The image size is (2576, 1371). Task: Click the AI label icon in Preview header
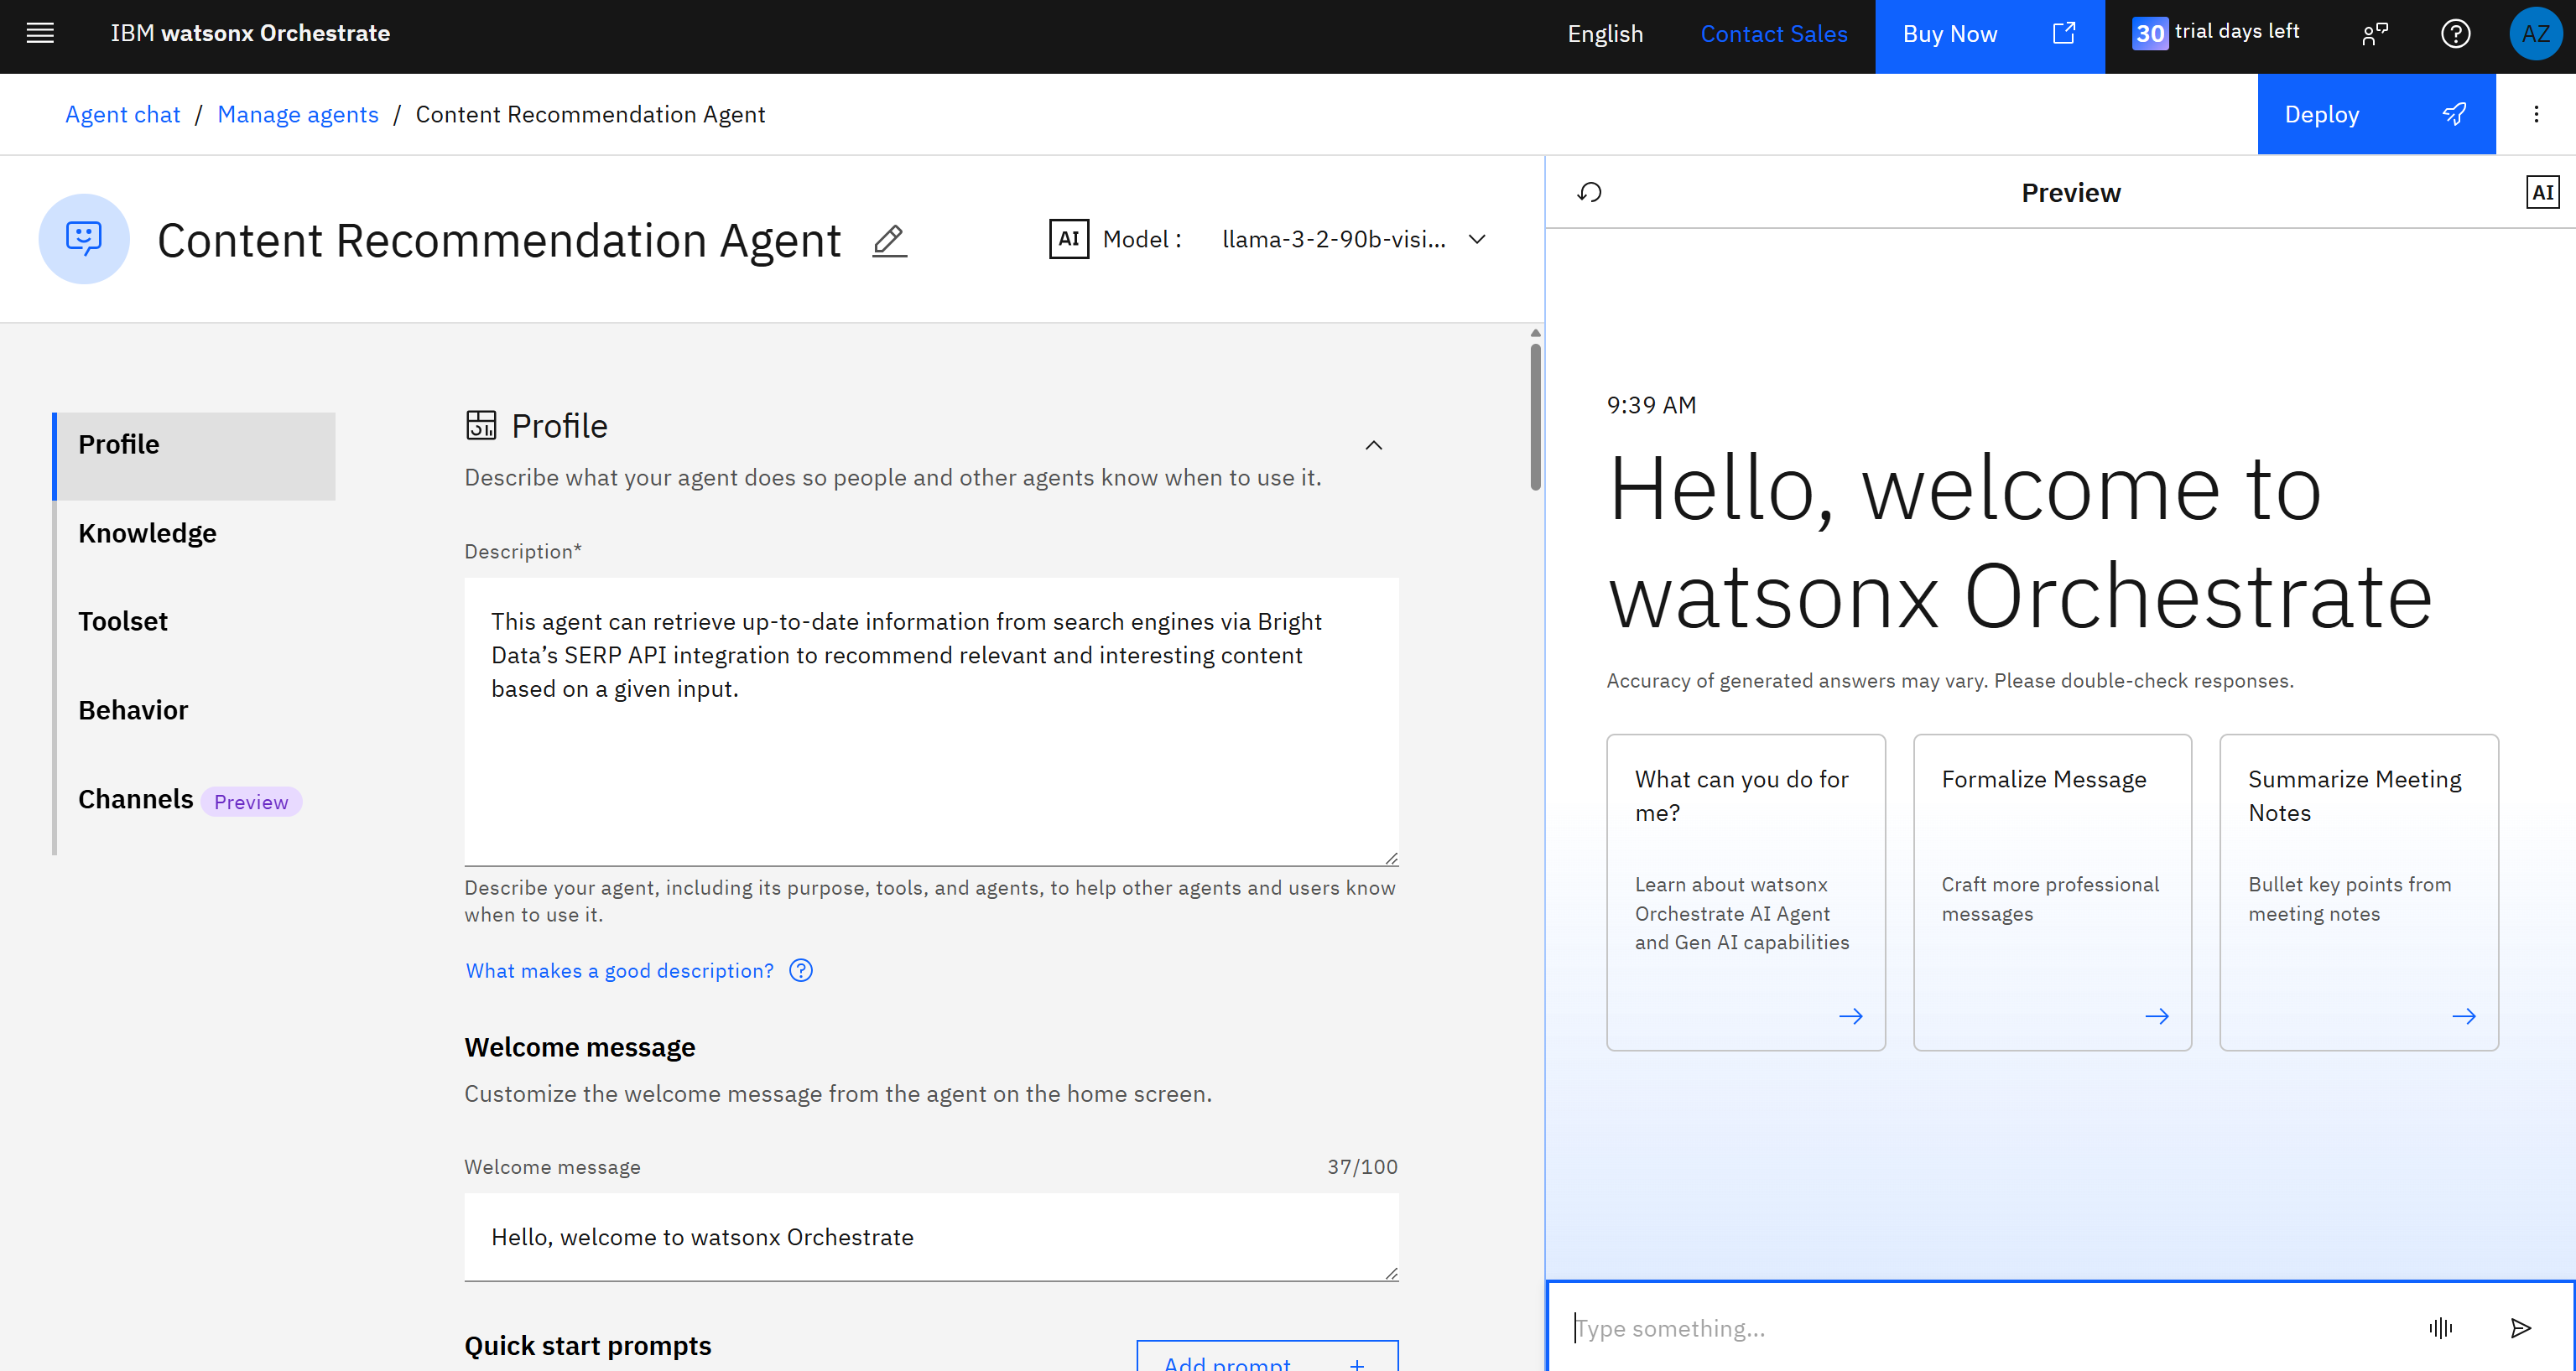pos(2543,191)
